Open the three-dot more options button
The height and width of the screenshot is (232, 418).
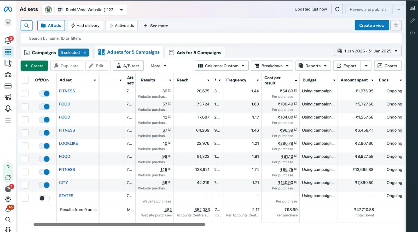pos(398,9)
